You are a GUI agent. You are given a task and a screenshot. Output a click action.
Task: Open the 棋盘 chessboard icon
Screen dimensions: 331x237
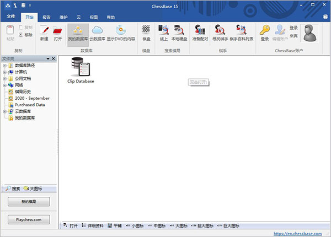pyautogui.click(x=146, y=31)
